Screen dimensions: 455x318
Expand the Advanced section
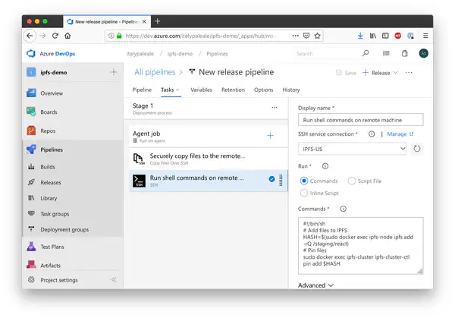(316, 285)
